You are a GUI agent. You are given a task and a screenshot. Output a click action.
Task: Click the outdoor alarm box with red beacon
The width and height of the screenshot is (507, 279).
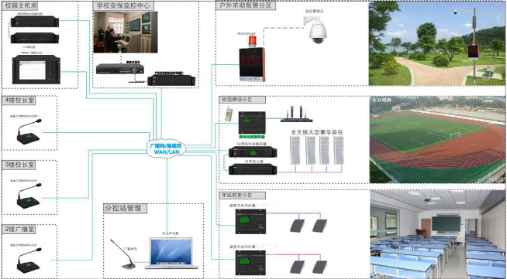point(252,59)
